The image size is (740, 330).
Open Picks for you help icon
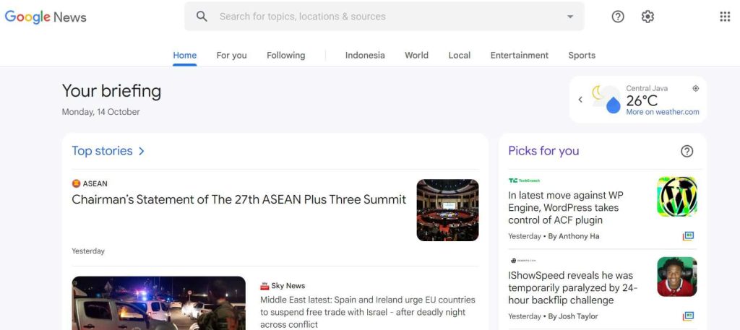point(687,152)
